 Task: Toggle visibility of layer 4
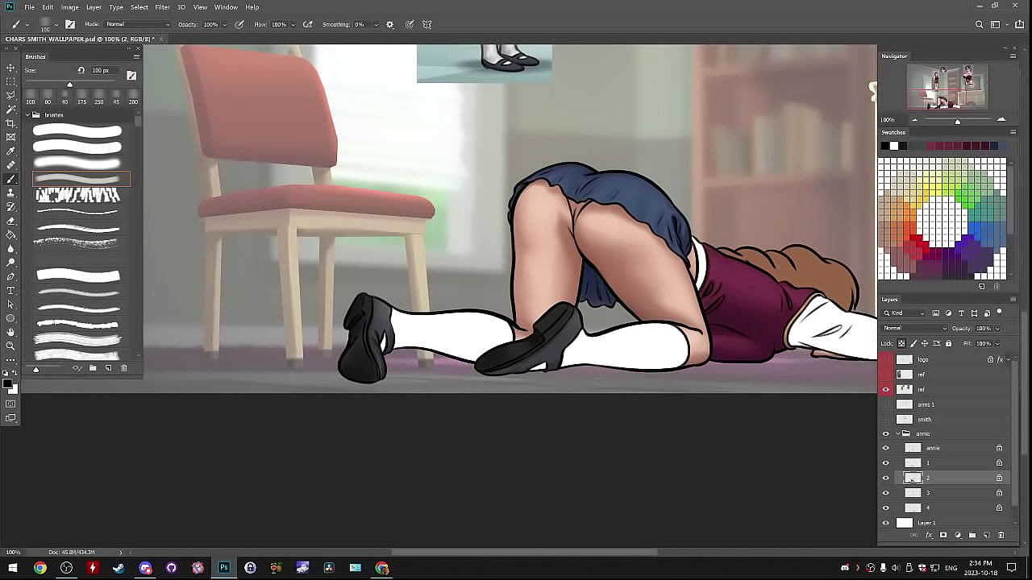885,508
